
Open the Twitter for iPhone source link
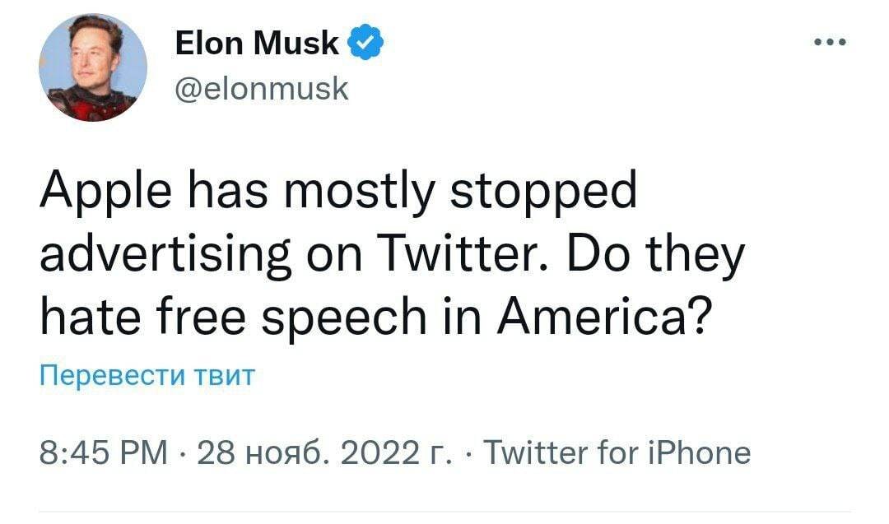pos(617,452)
